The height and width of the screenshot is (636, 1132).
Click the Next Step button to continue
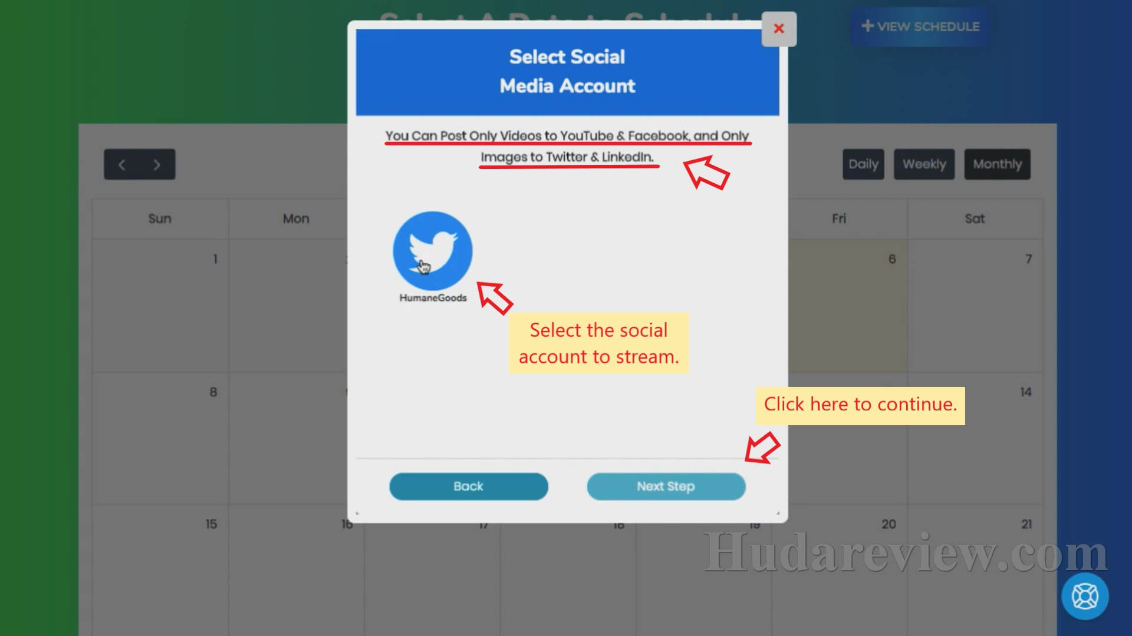point(666,486)
